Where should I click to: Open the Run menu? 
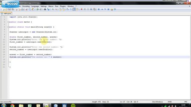pyautogui.click(x=57, y=6)
